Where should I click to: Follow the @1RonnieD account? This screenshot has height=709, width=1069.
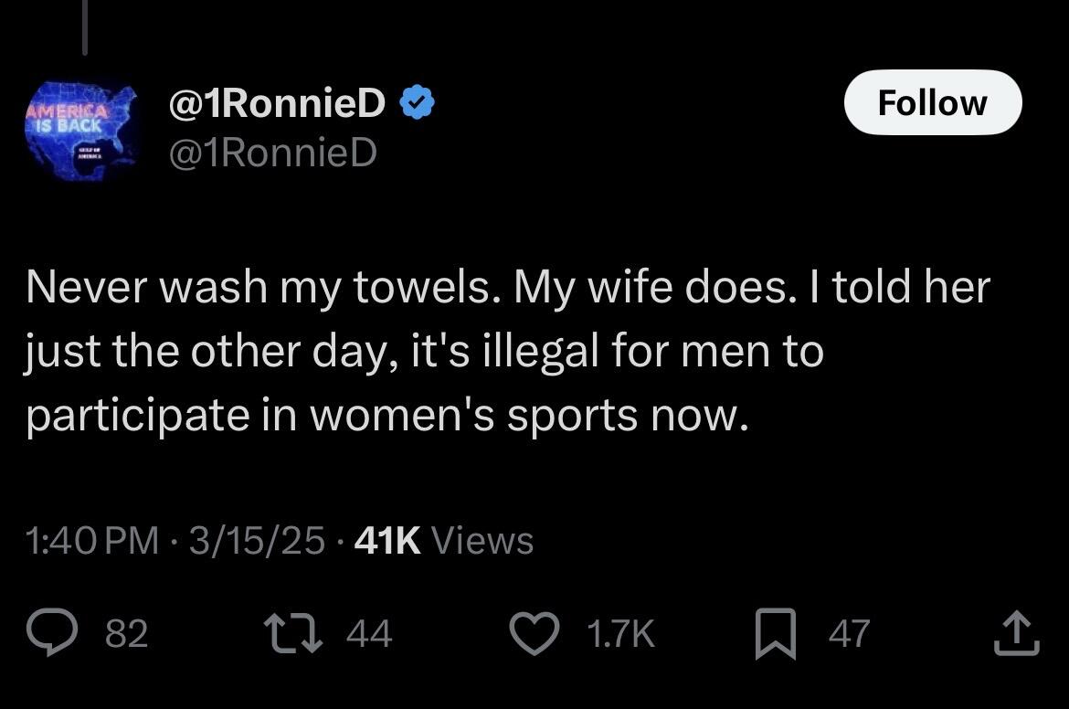pos(933,102)
